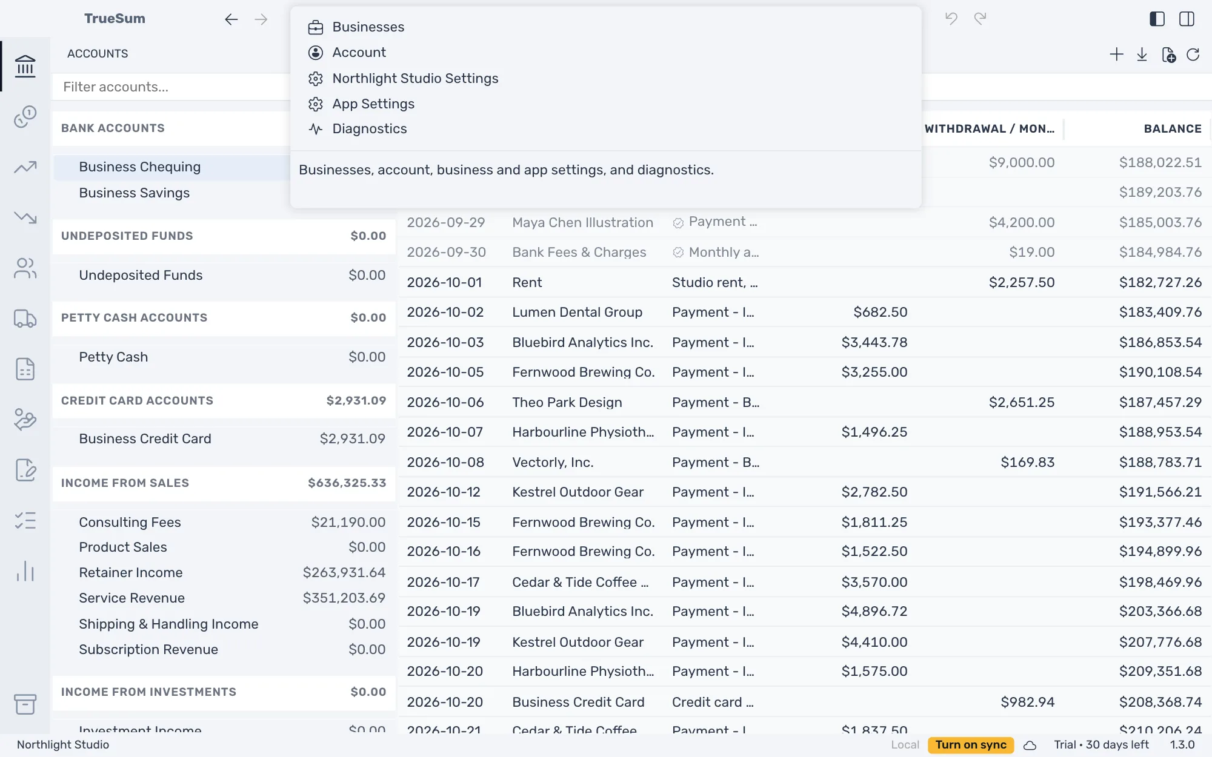Click Trial 30 days left status

1101,745
